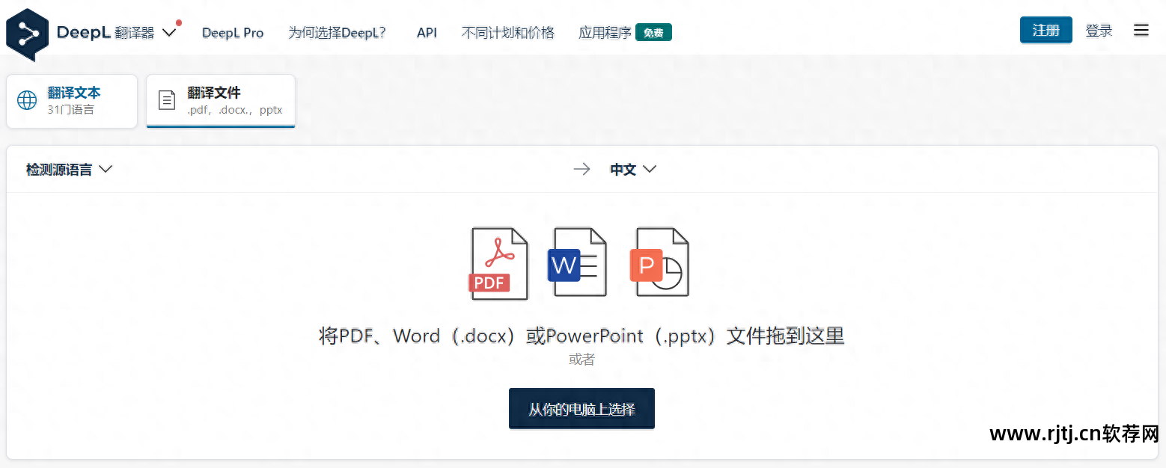The image size is (1166, 468).
Task: Select the API menu item
Action: point(426,32)
